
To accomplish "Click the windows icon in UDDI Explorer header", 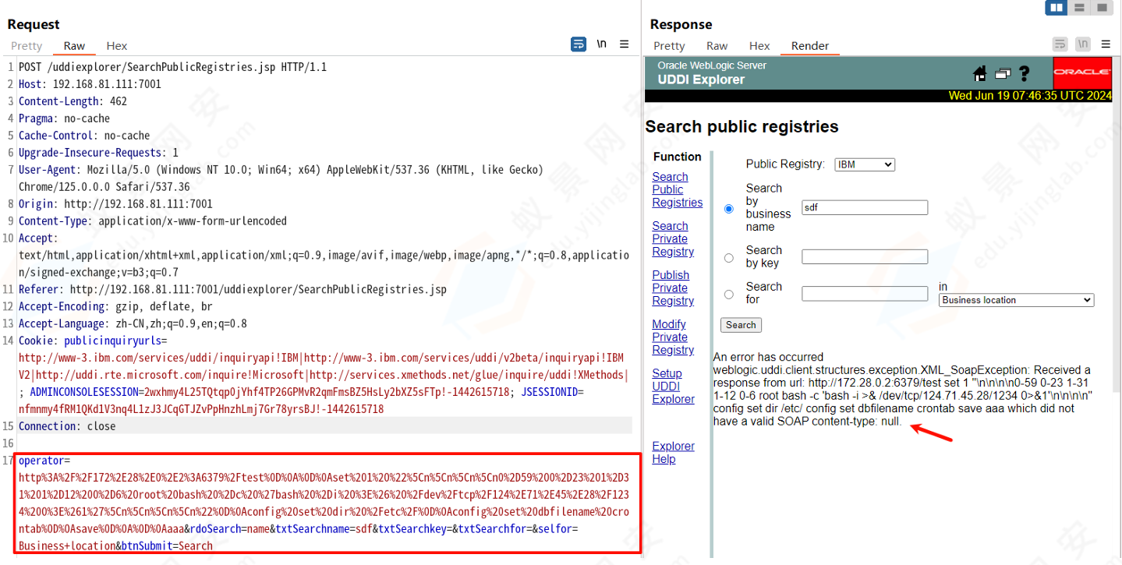I will click(x=1003, y=74).
